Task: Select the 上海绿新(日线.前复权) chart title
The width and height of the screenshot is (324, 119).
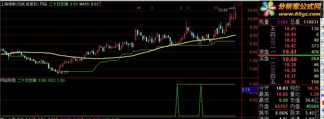Action: [20, 4]
